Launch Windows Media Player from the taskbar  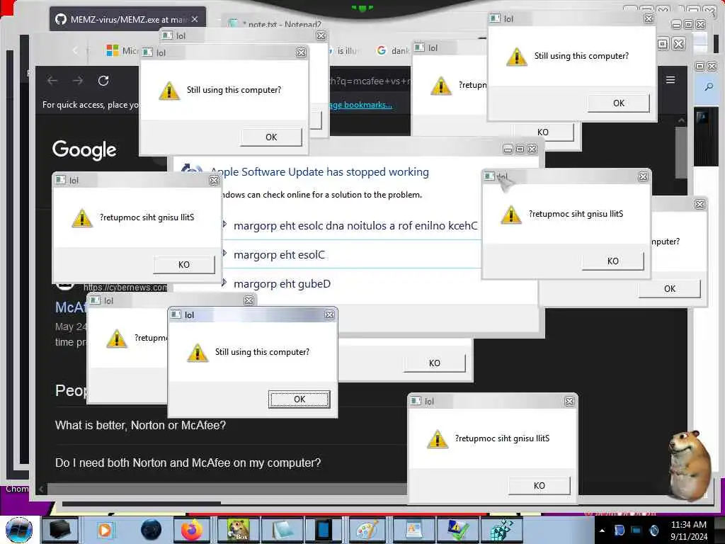coord(105,530)
